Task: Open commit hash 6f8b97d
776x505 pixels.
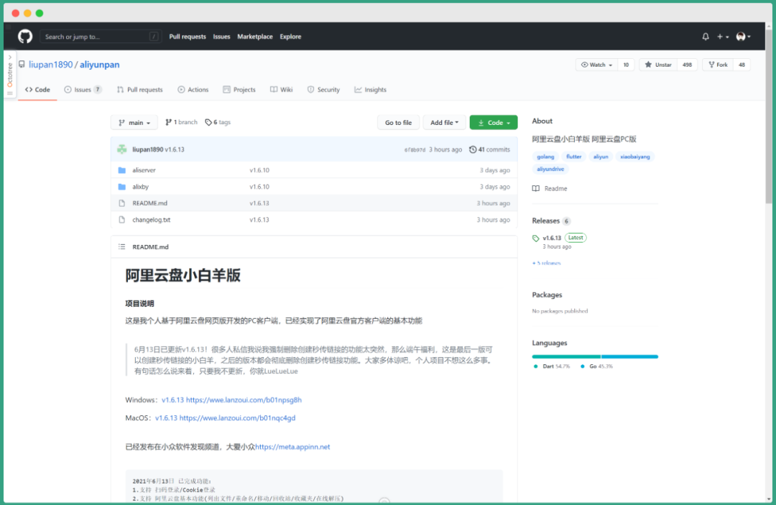Action: tap(415, 150)
